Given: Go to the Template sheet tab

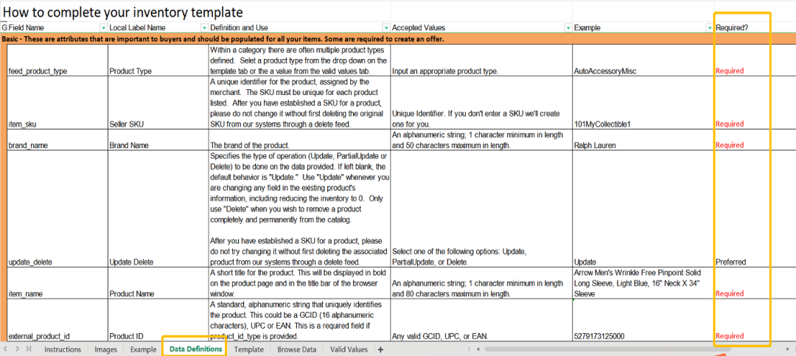Looking at the screenshot, I should click(x=249, y=349).
